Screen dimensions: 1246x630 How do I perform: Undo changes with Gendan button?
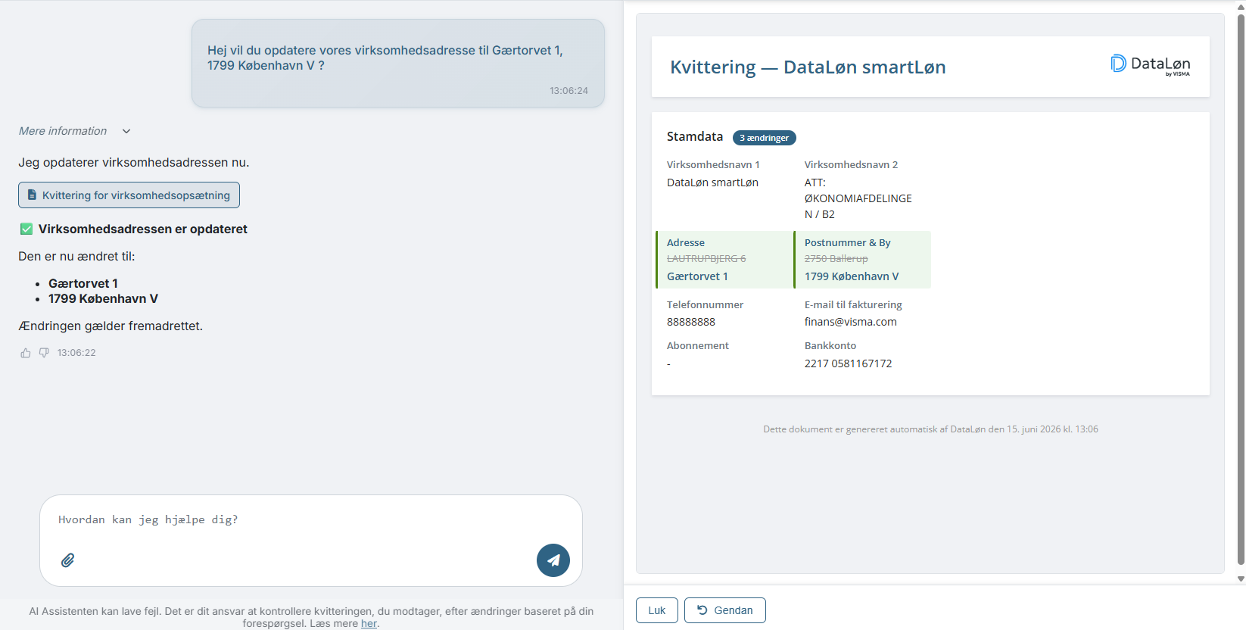point(725,610)
